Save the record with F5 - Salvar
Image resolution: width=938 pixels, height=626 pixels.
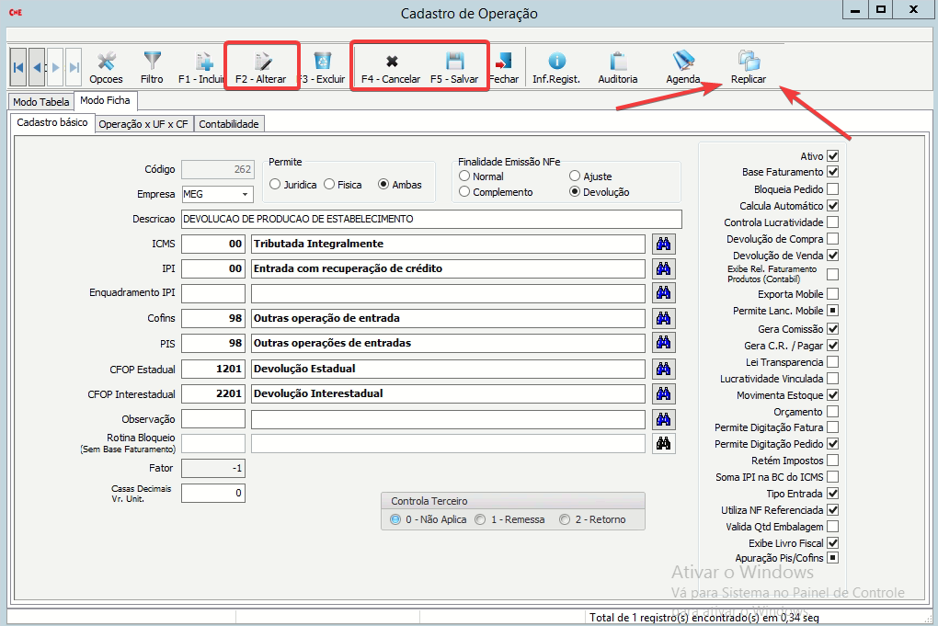[x=453, y=68]
